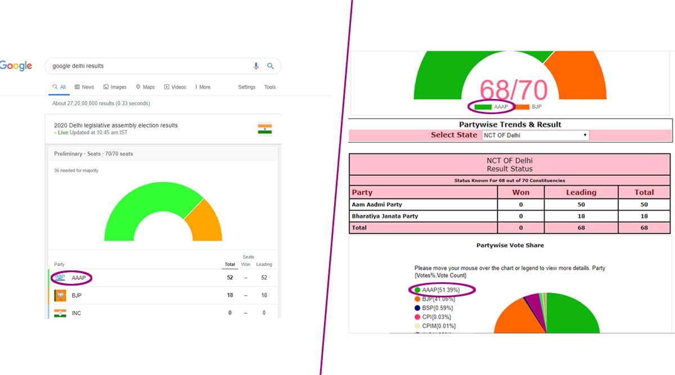Click the microphone voice search icon
The width and height of the screenshot is (675, 375).
tap(256, 66)
